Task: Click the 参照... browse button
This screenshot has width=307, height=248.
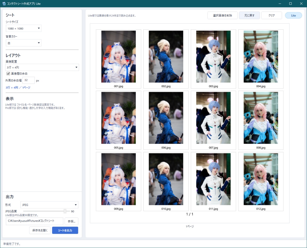Action: pyautogui.click(x=71, y=221)
